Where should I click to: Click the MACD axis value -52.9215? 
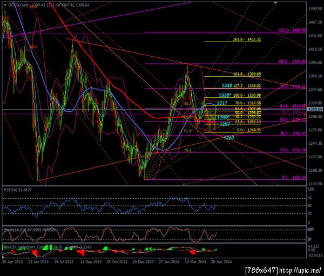click(315, 255)
